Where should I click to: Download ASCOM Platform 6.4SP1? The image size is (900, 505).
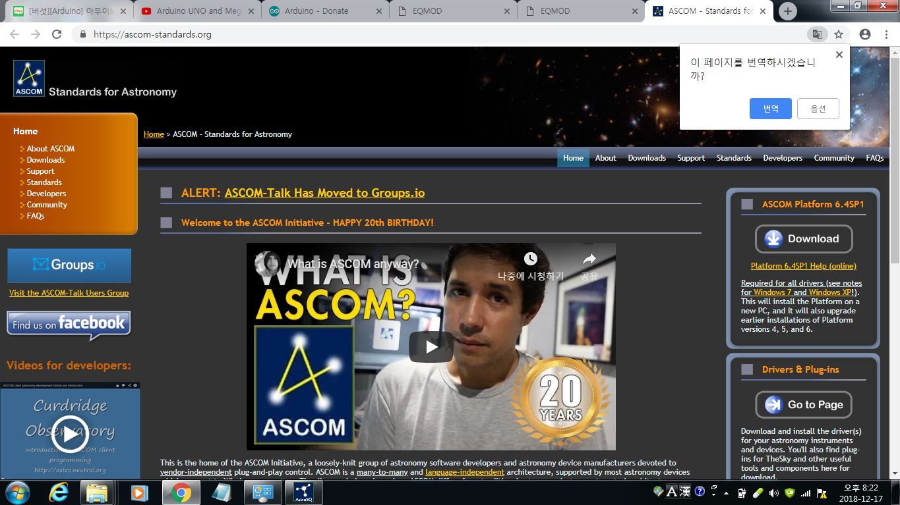pos(803,239)
